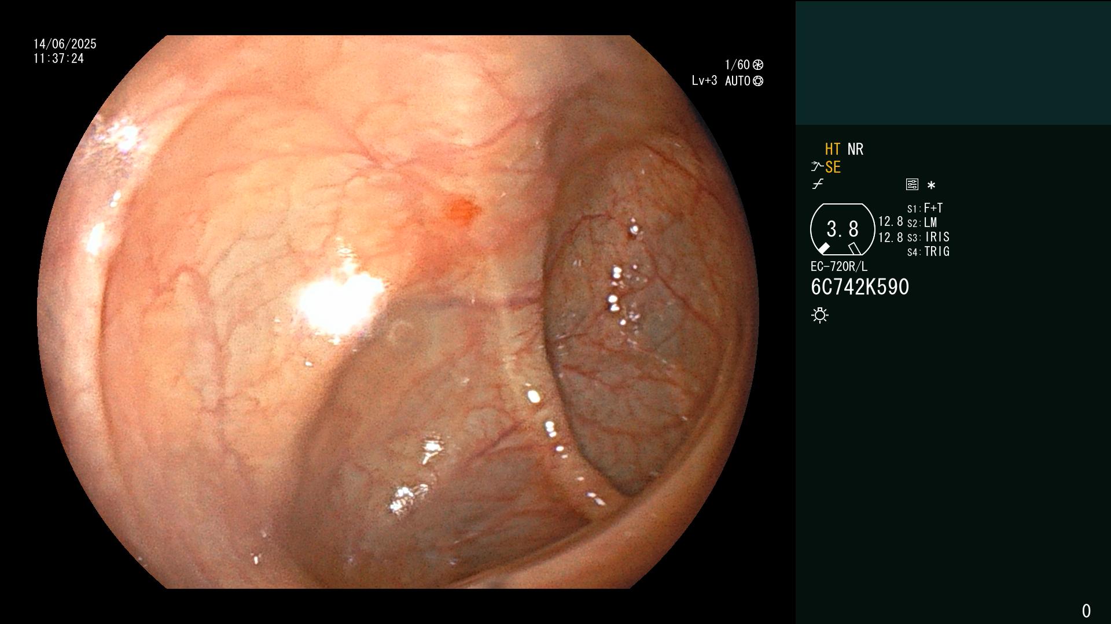Click the date 14/06/2025
Screen dimensions: 1111x624
pos(65,44)
